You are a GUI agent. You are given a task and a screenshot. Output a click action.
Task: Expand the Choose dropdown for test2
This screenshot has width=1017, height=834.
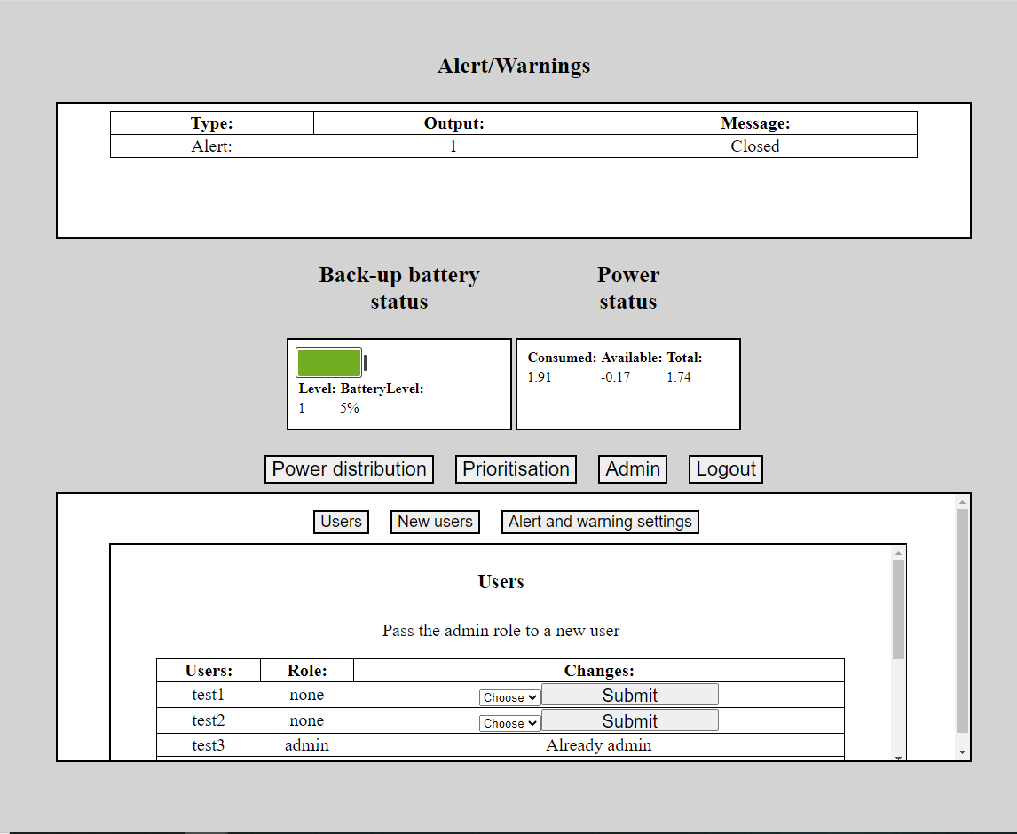coord(509,724)
